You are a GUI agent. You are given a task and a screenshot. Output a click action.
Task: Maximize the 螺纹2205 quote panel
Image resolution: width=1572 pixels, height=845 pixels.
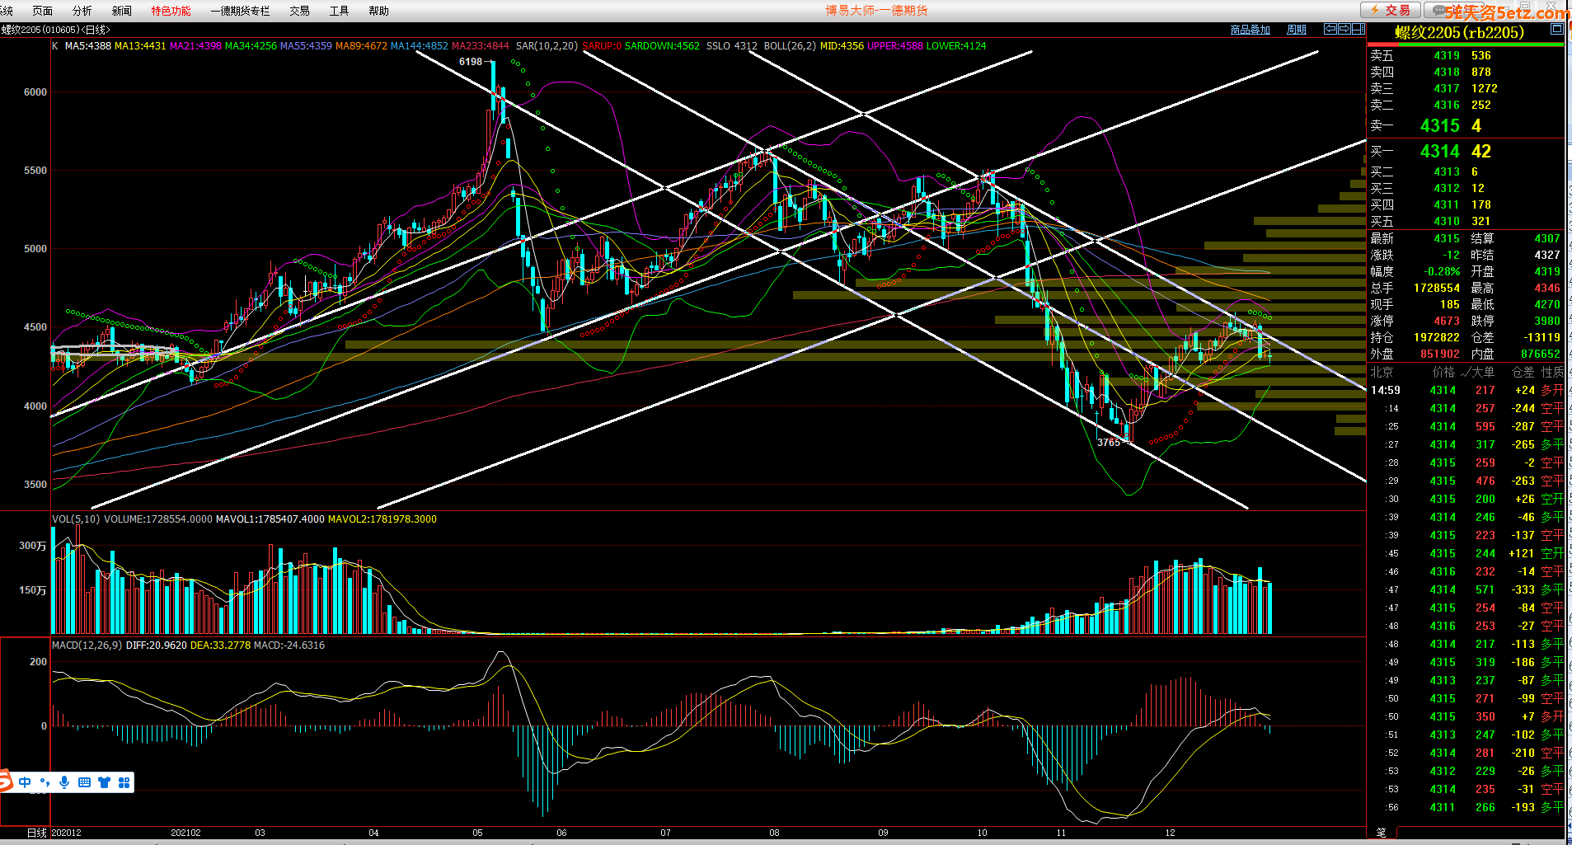click(1556, 29)
